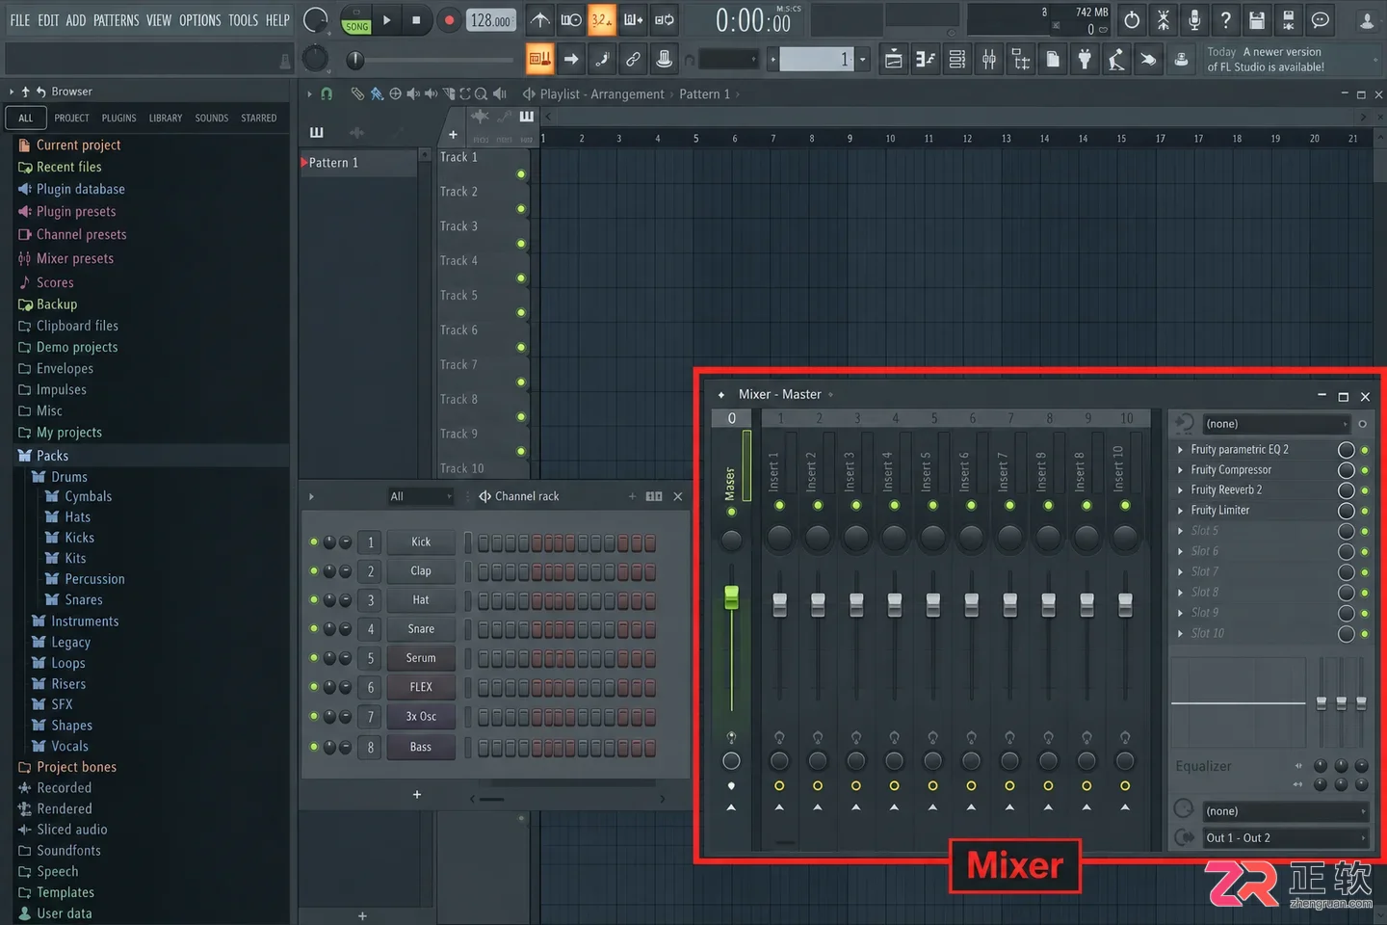Image resolution: width=1387 pixels, height=925 pixels.
Task: Show the Channel rack via toolbar icon
Action: point(956,60)
